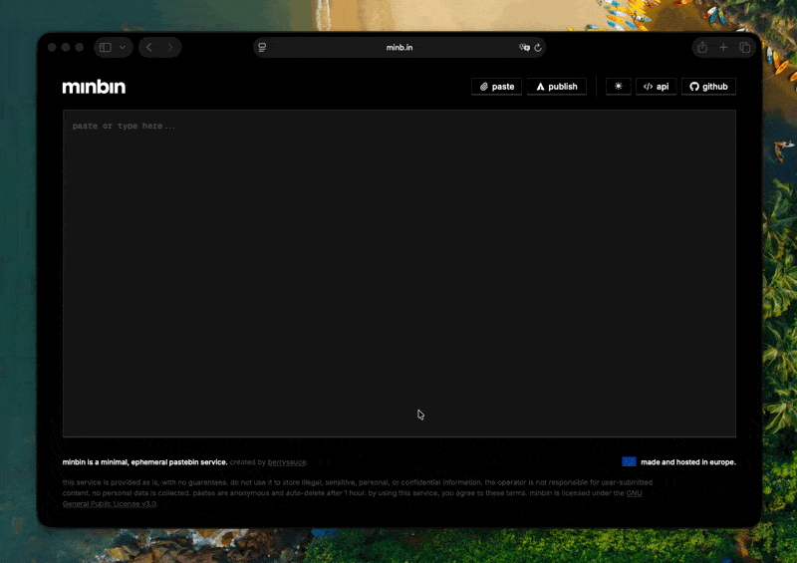The height and width of the screenshot is (563, 797).
Task: Publish the paste using publish button
Action: (x=557, y=87)
